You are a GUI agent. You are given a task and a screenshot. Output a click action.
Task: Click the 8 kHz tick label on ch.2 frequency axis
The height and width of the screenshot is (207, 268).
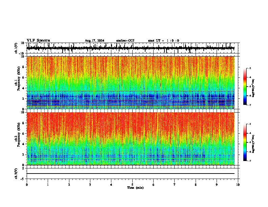[23, 123]
